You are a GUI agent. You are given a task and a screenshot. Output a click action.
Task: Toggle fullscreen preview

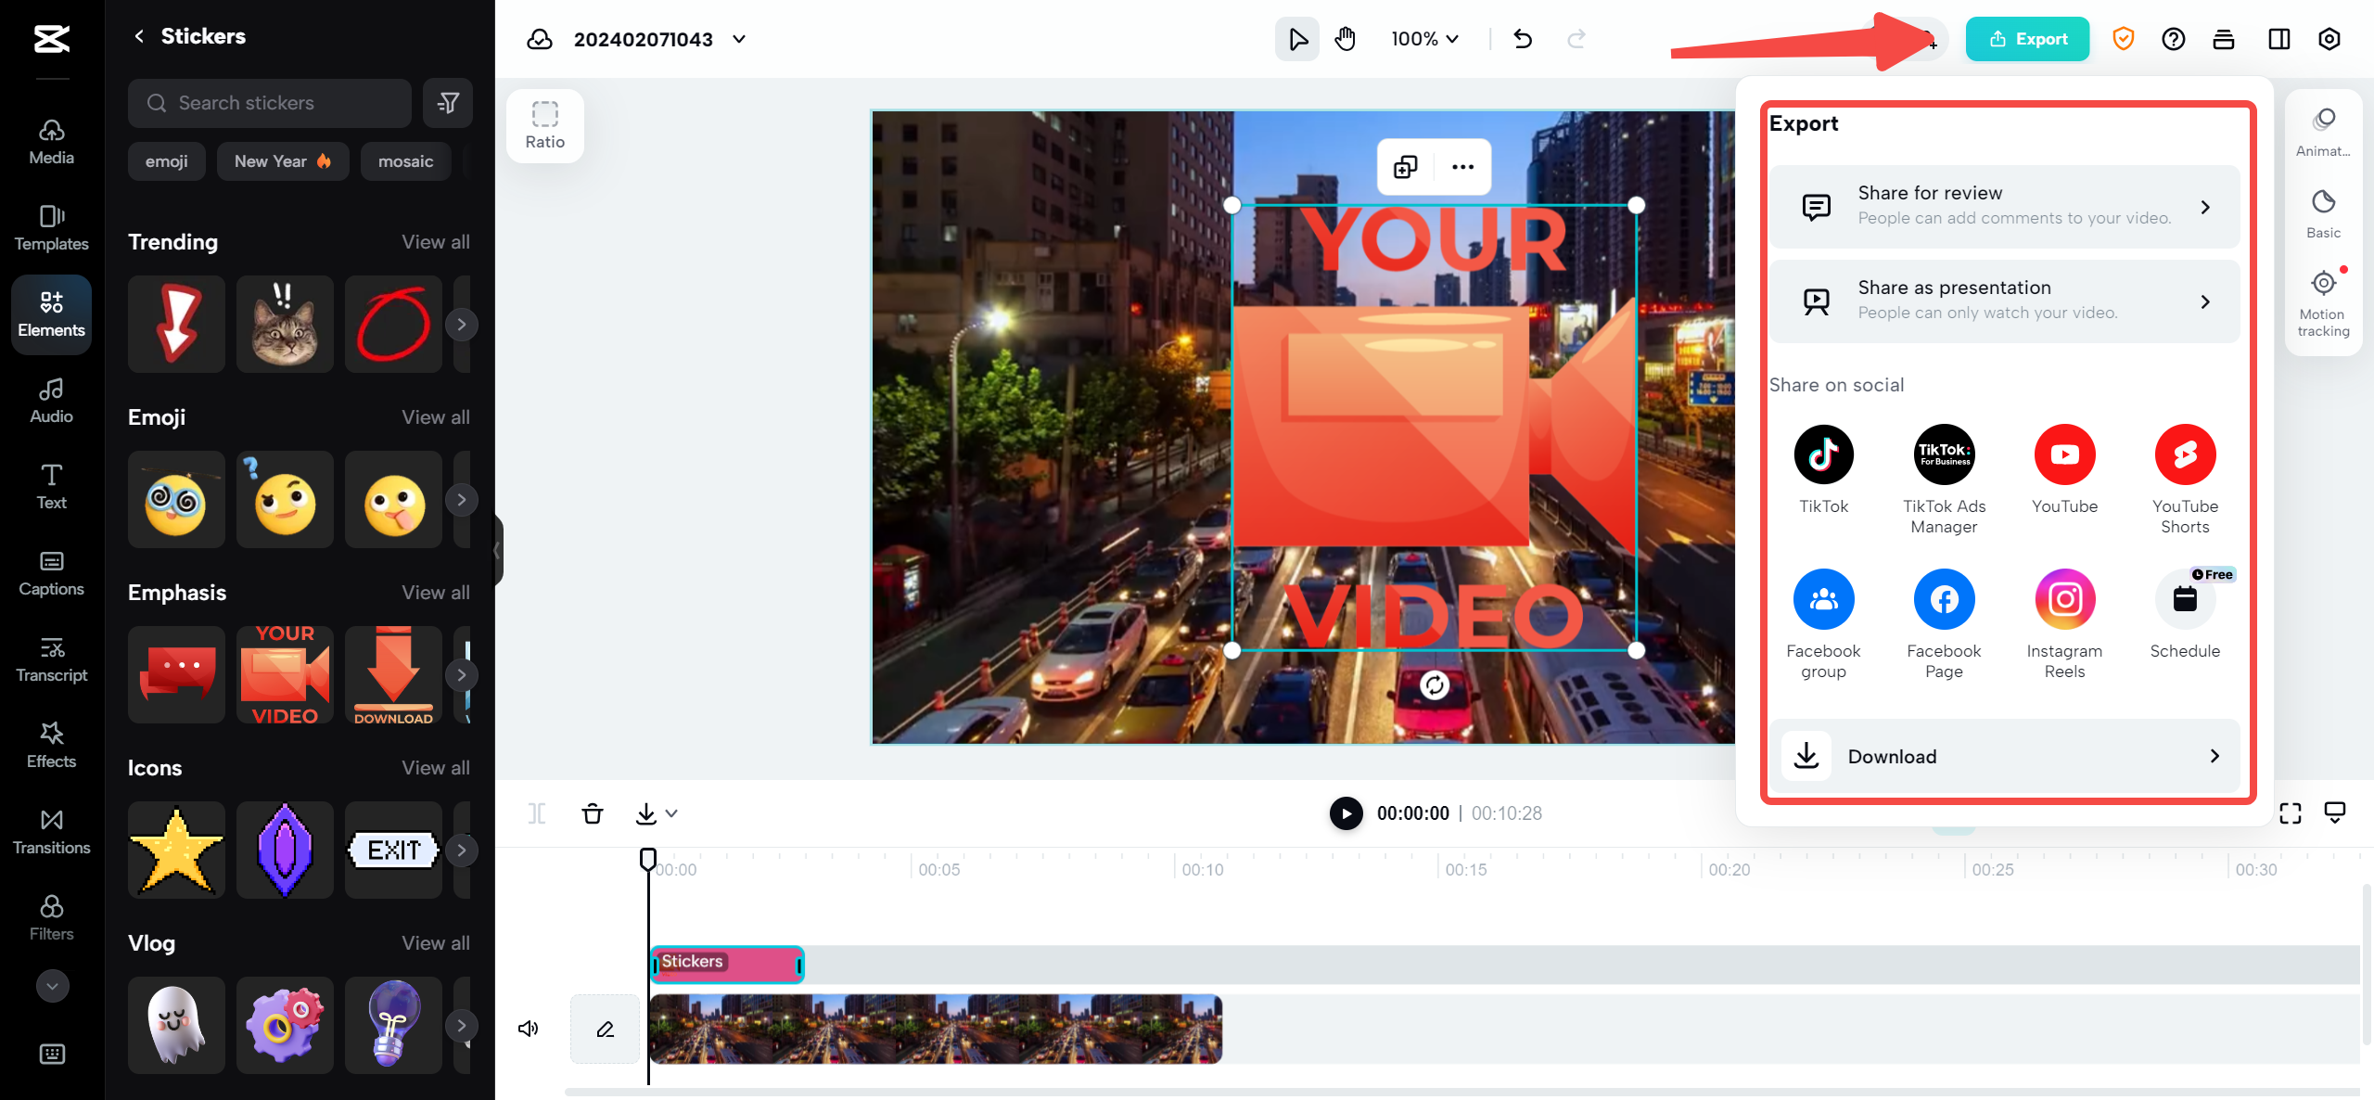click(2291, 812)
